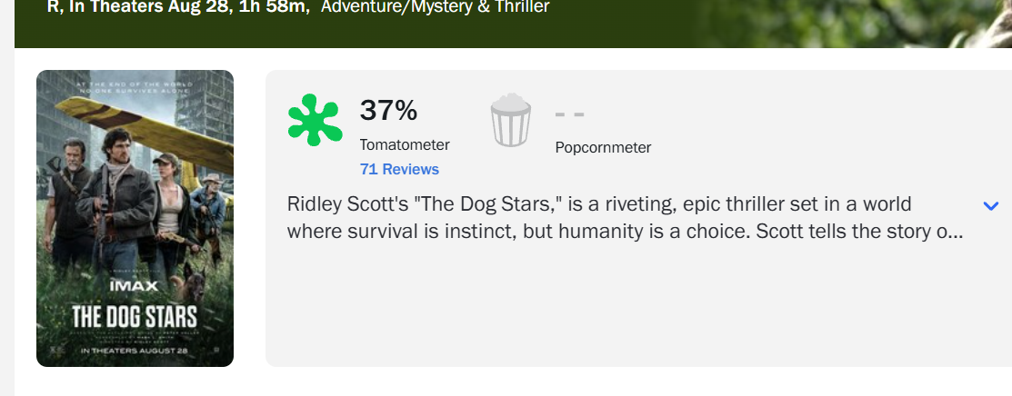Open The Dog Stars poster thumbnail
Viewport: 1012px width, 396px height.
point(135,218)
